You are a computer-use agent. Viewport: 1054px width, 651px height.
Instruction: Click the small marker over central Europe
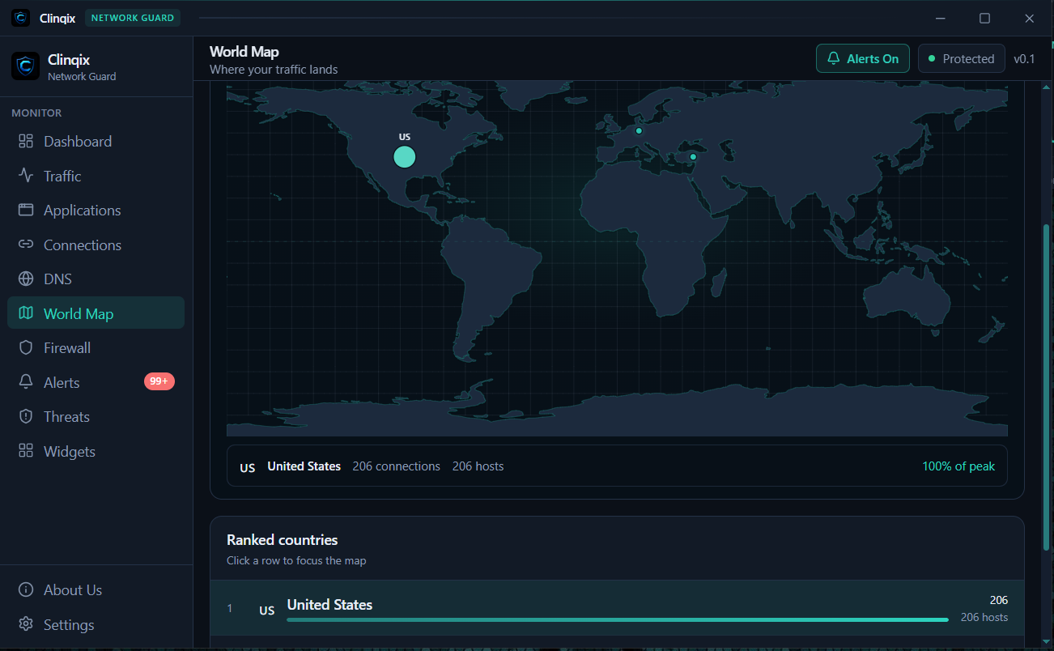point(639,130)
